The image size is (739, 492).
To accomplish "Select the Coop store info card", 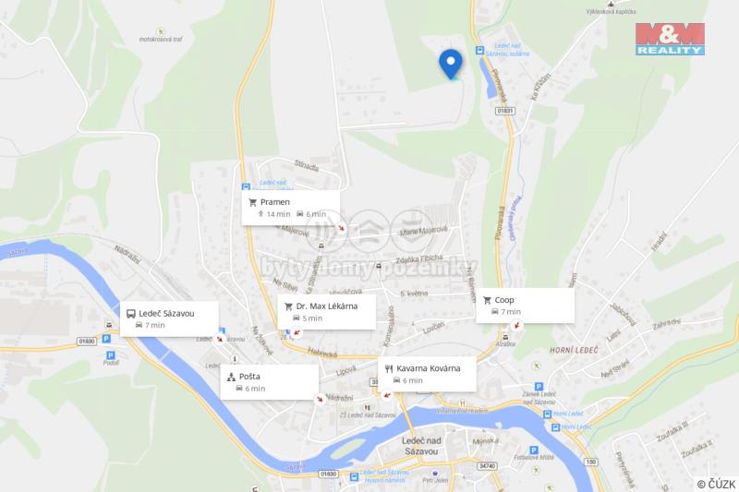I will coord(525,306).
